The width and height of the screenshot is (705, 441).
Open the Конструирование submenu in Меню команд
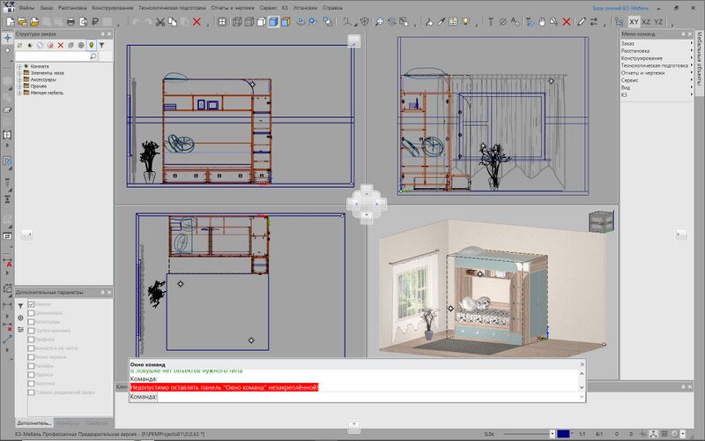[657, 58]
